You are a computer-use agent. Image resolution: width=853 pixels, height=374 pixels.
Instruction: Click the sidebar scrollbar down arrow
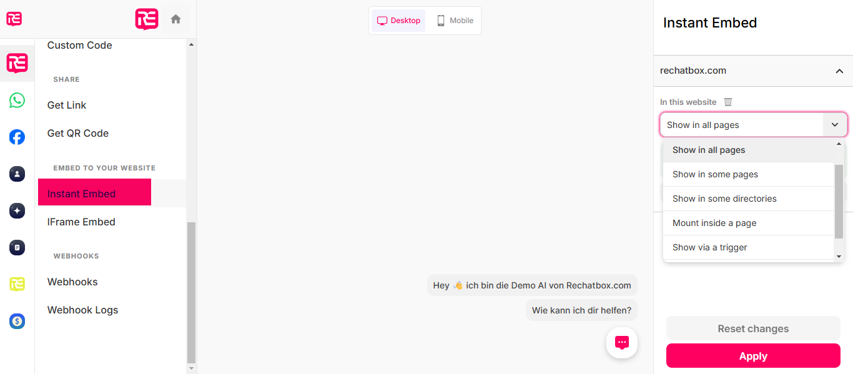[x=191, y=369]
